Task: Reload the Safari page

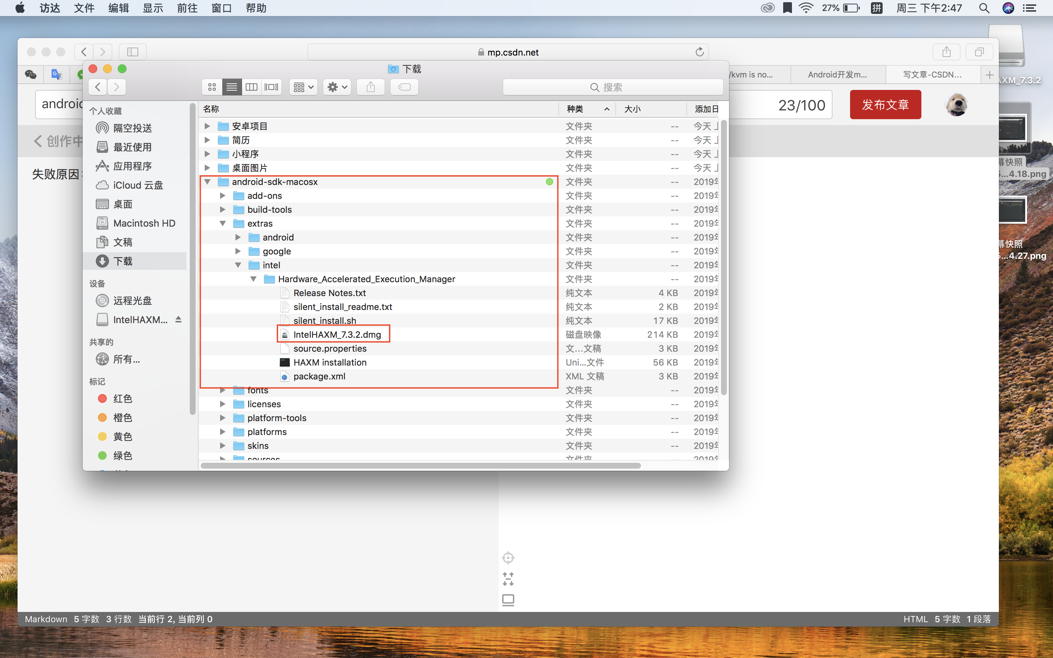Action: tap(699, 52)
